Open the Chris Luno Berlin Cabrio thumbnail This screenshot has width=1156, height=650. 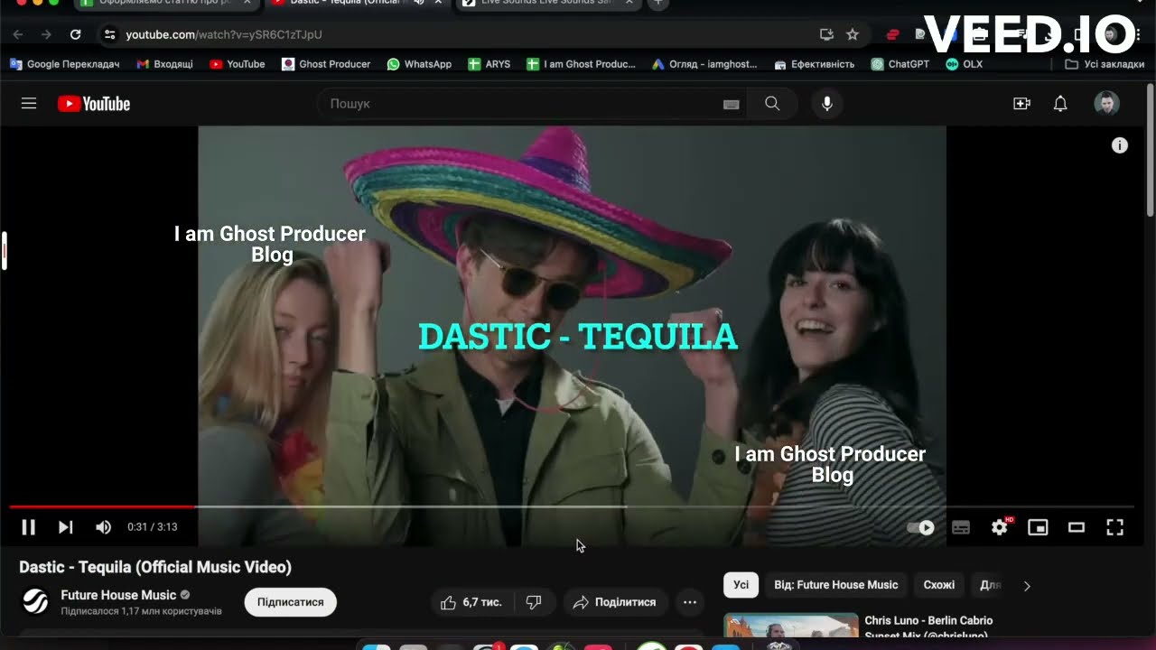click(x=791, y=626)
